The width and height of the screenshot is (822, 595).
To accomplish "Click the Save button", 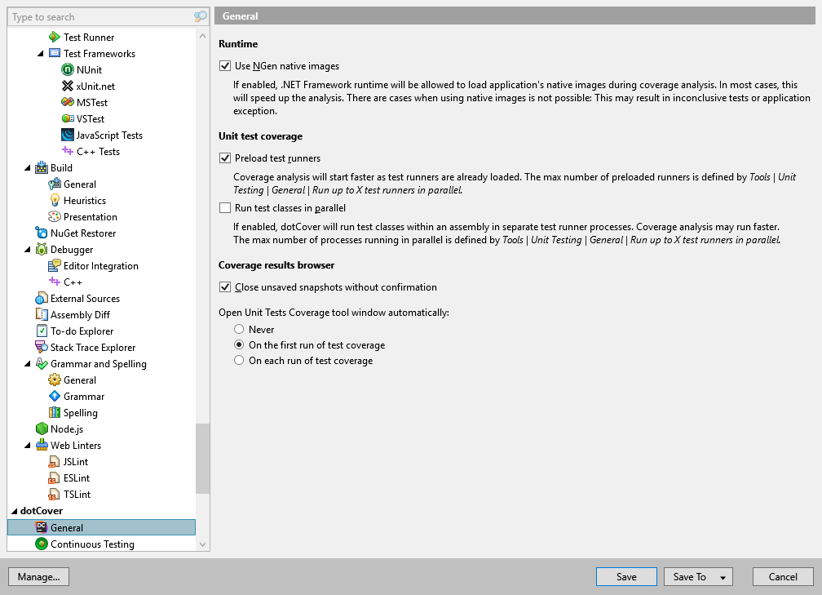I will tap(626, 577).
